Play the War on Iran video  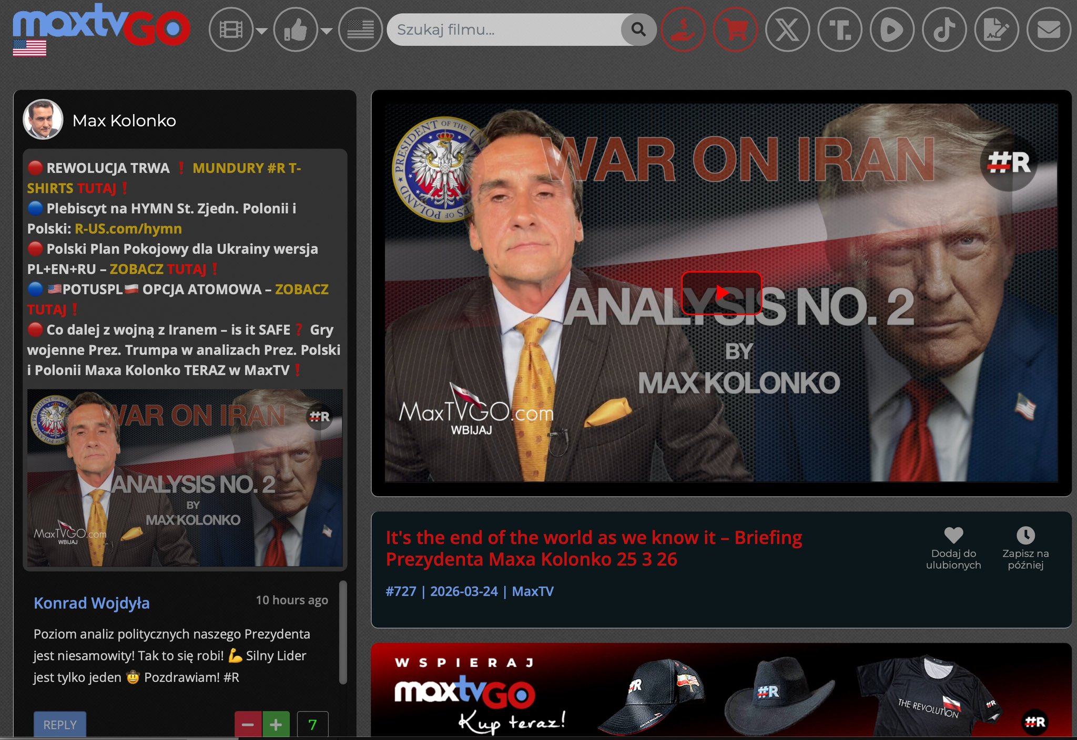pyautogui.click(x=721, y=293)
